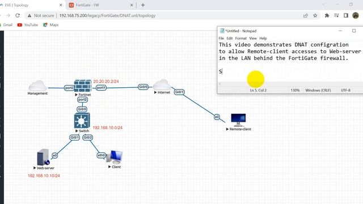Click the Switch node icon
Image resolution: width=363 pixels, height=204 pixels.
point(82,121)
